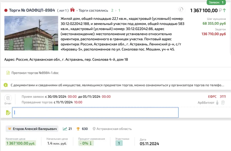Viewport: 231px width, 151px height.
Task: Focus the empty note input field
Action: [x=95, y=113]
